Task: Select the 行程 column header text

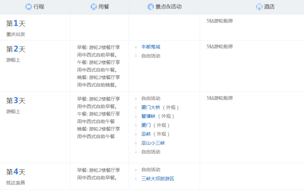Action: click(39, 7)
